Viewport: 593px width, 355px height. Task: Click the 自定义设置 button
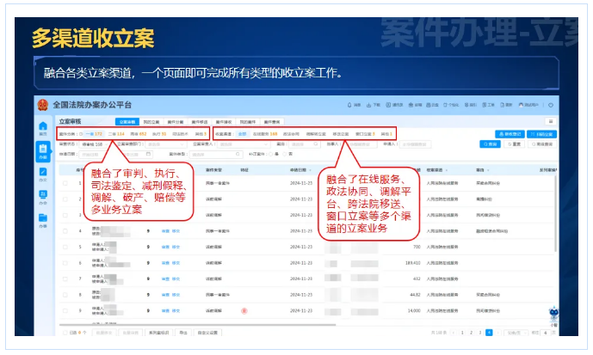click(207, 332)
